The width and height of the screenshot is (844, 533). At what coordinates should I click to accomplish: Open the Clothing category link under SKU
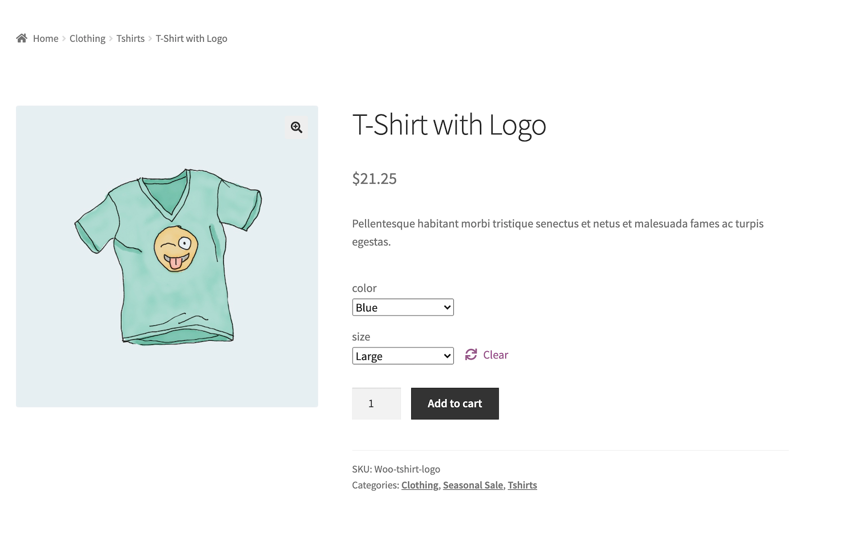420,485
